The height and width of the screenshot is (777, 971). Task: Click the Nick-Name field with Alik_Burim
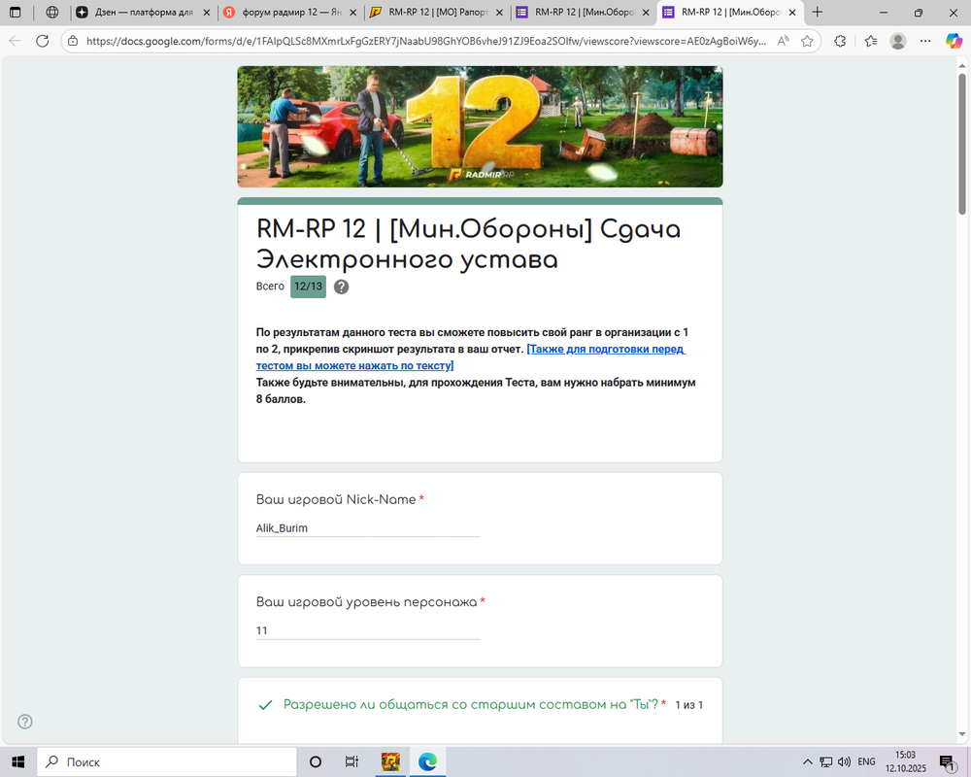(368, 528)
